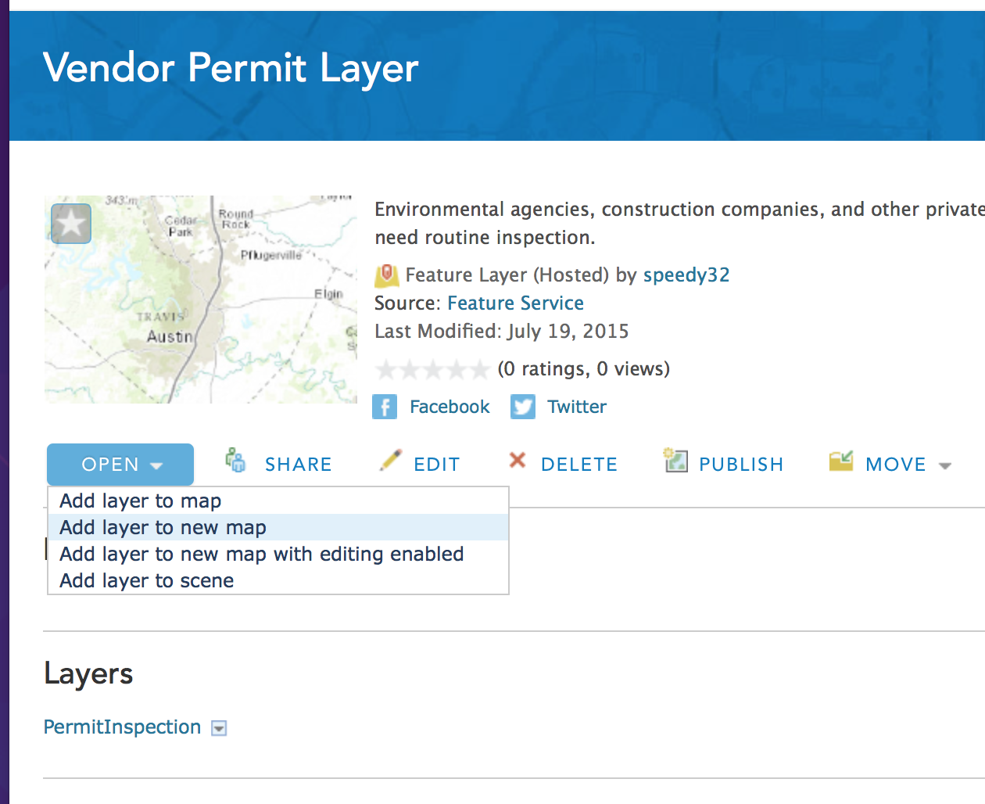The image size is (985, 804).
Task: Click the Move folder icon
Action: coord(841,461)
